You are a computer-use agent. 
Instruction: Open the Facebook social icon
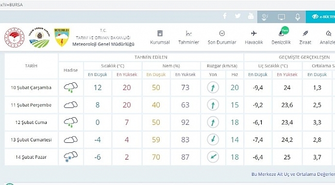coord(225,16)
